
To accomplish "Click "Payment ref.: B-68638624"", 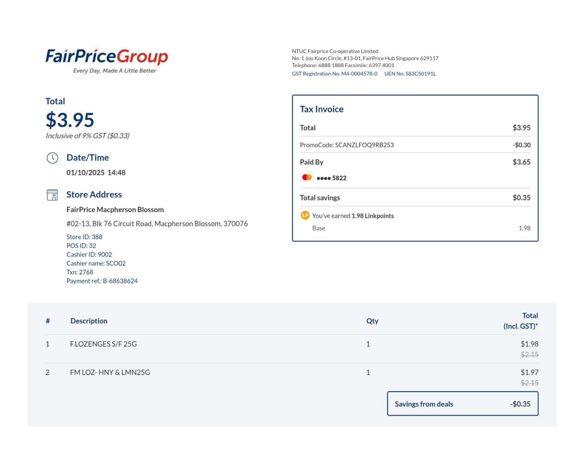I will 102,281.
